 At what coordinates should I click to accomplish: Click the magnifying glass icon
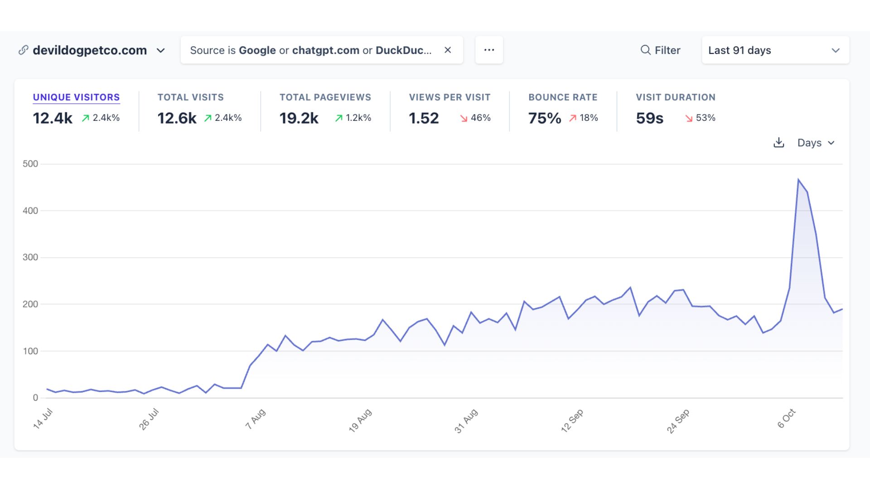[x=645, y=50]
